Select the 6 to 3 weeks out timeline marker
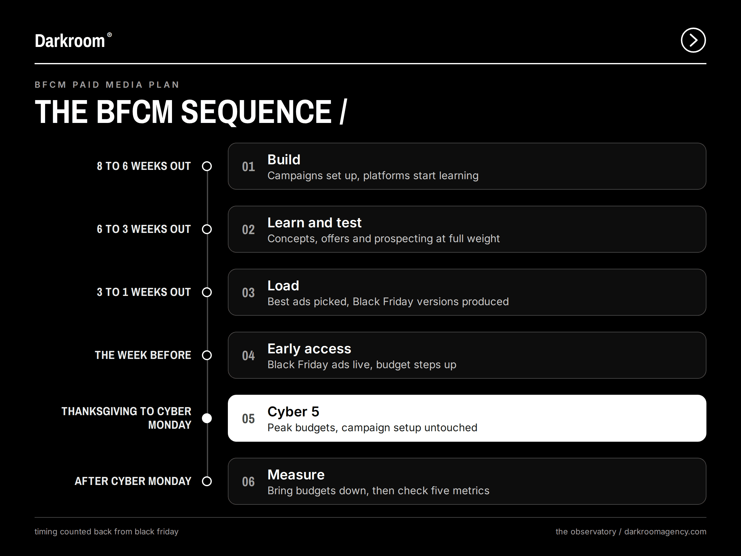The height and width of the screenshot is (556, 741). pyautogui.click(x=207, y=229)
